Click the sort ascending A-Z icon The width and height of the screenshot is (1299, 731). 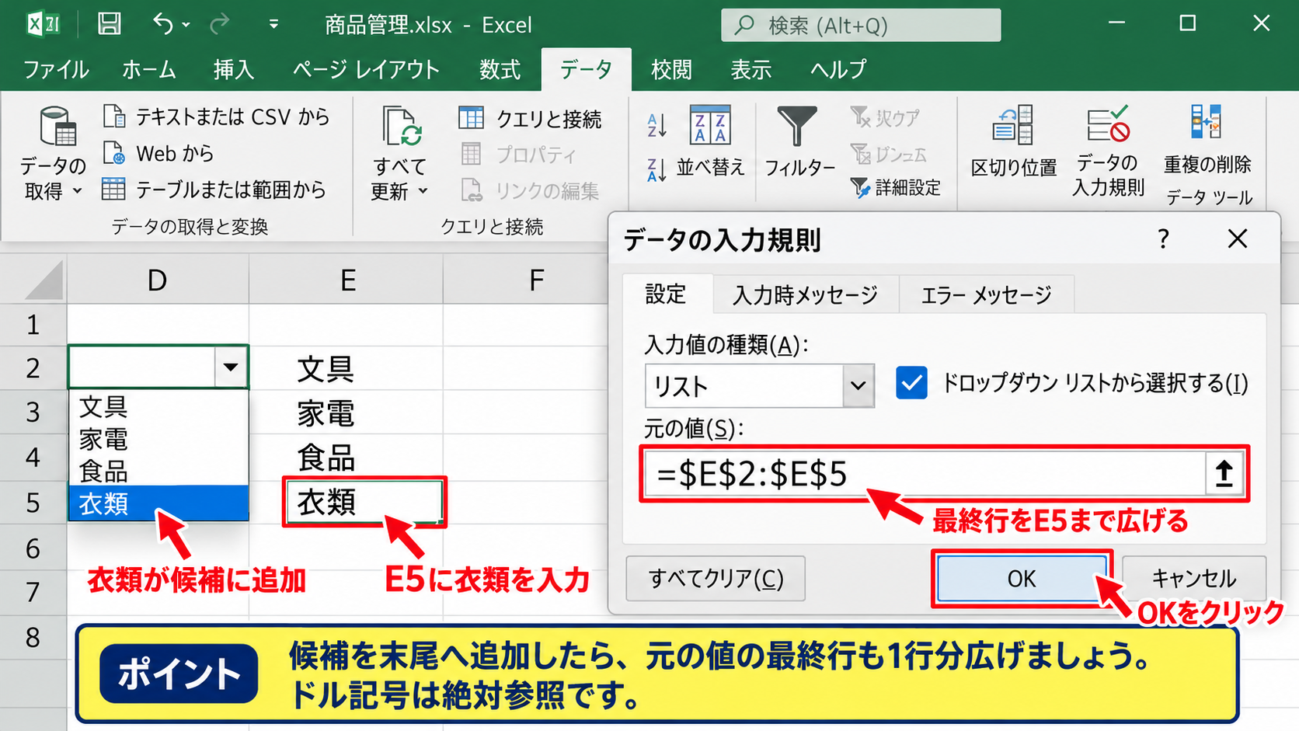[x=657, y=125]
